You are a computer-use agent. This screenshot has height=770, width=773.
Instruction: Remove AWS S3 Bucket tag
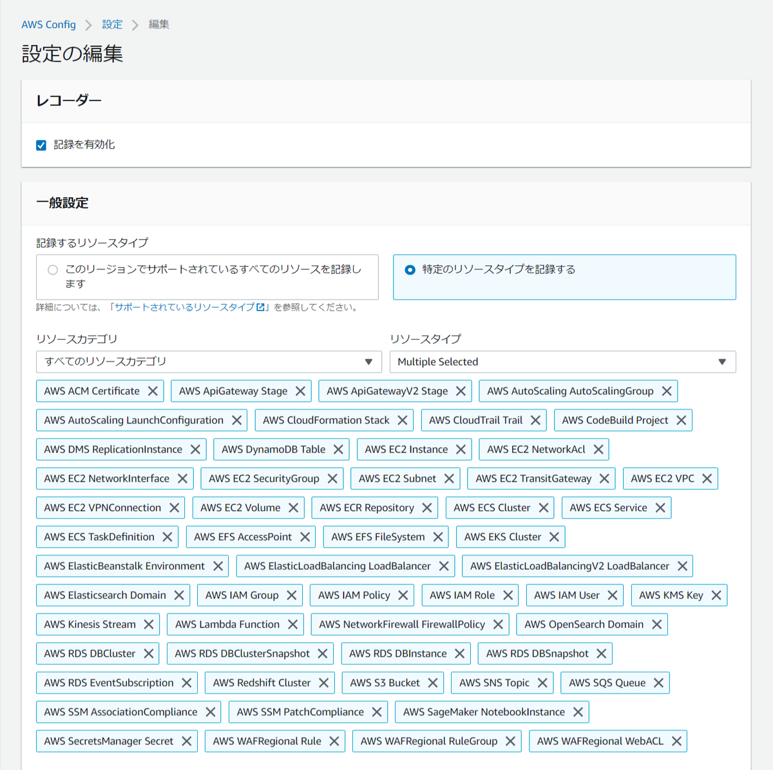[433, 682]
